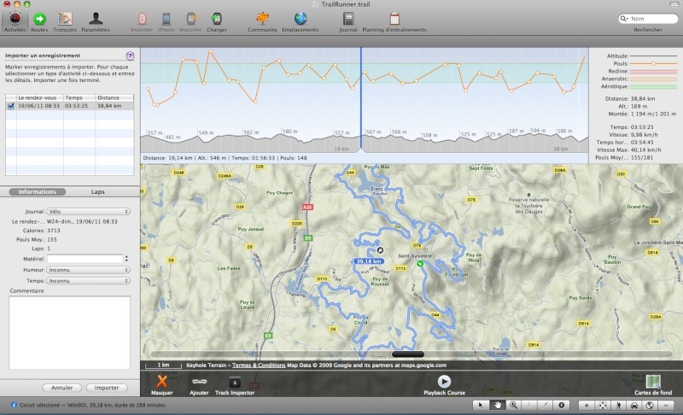Click the status bar info icon
The image size is (683, 415).
[x=14, y=405]
